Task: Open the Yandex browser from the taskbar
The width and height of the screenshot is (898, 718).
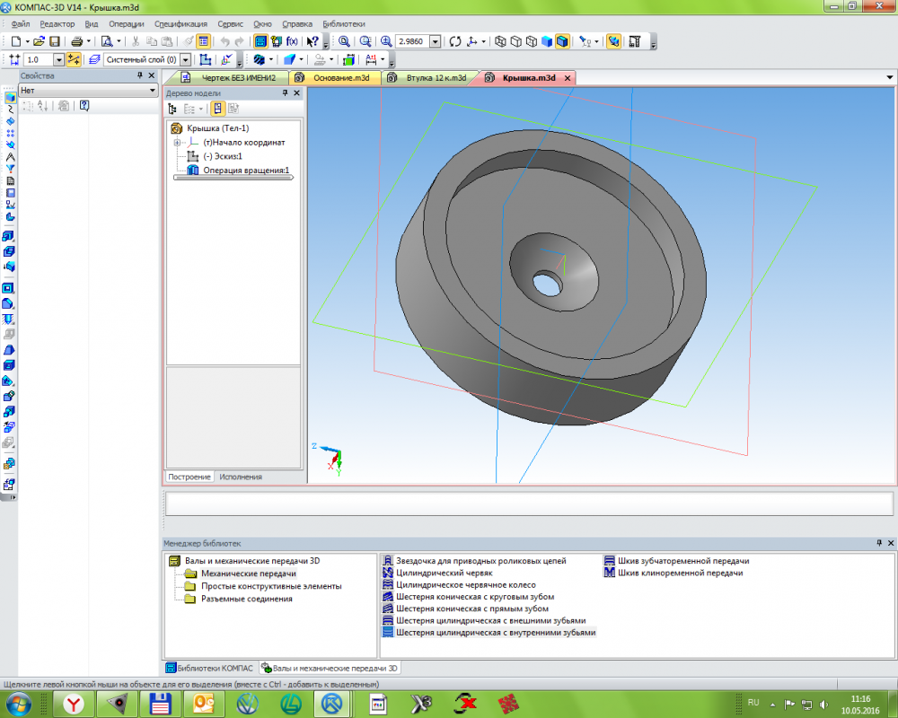Action: pos(74,704)
